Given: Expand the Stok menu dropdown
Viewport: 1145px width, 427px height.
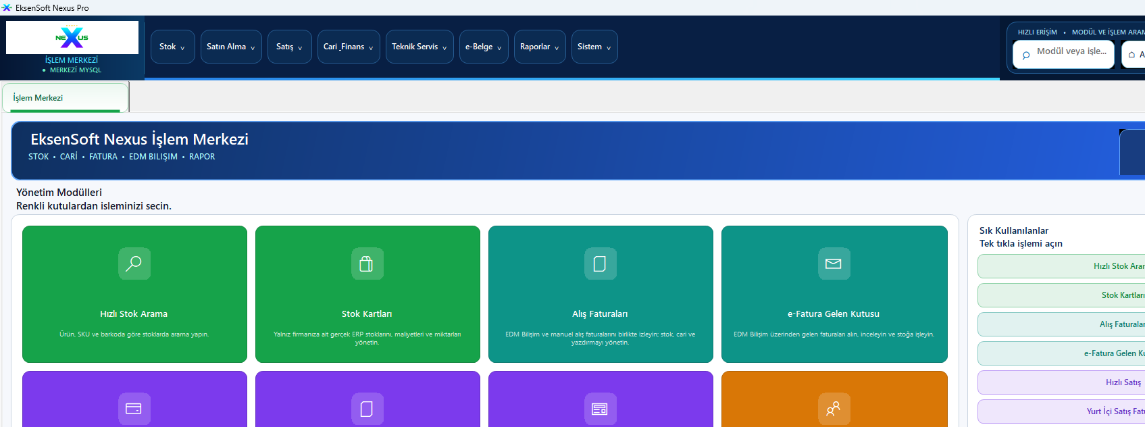Looking at the screenshot, I should pos(173,47).
